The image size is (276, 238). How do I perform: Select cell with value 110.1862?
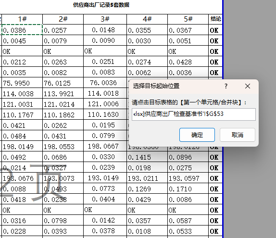click(x=63, y=114)
